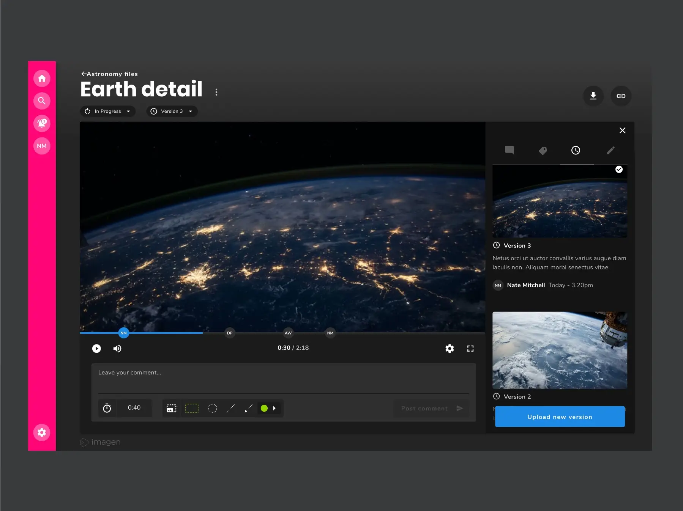
Task: Switch to the tags tab
Action: point(543,151)
